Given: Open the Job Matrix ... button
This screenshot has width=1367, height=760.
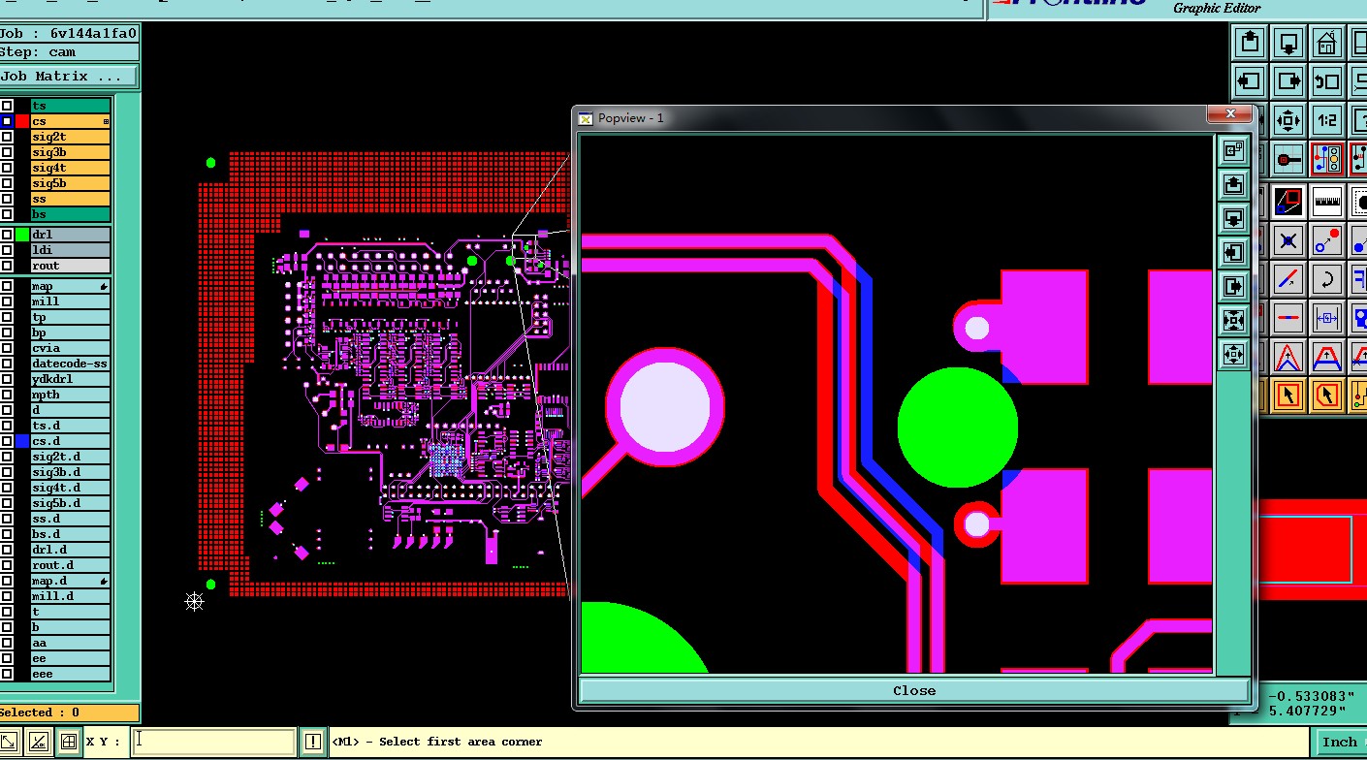Looking at the screenshot, I should pos(69,76).
